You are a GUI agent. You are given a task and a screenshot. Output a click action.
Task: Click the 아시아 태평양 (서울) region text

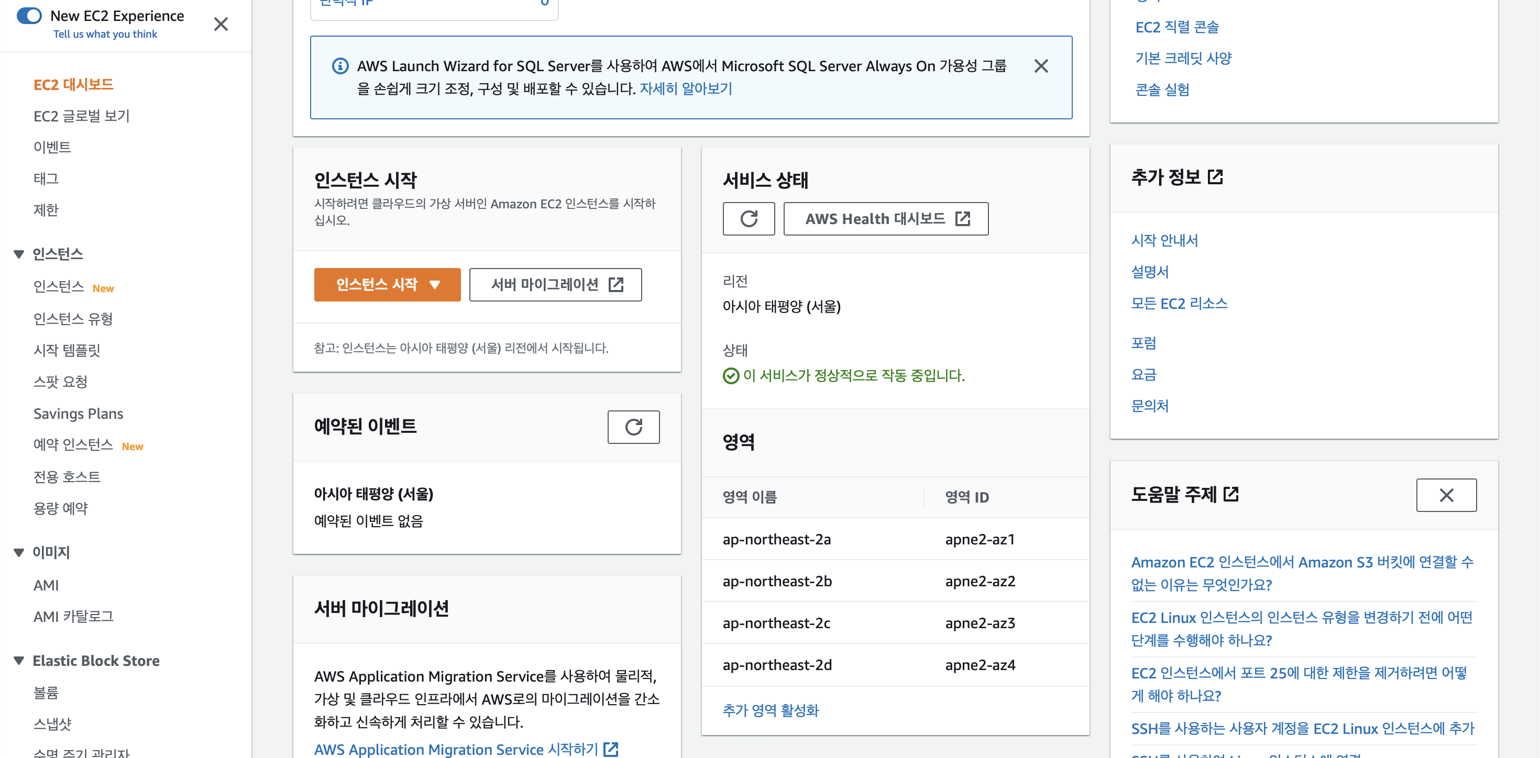click(782, 306)
